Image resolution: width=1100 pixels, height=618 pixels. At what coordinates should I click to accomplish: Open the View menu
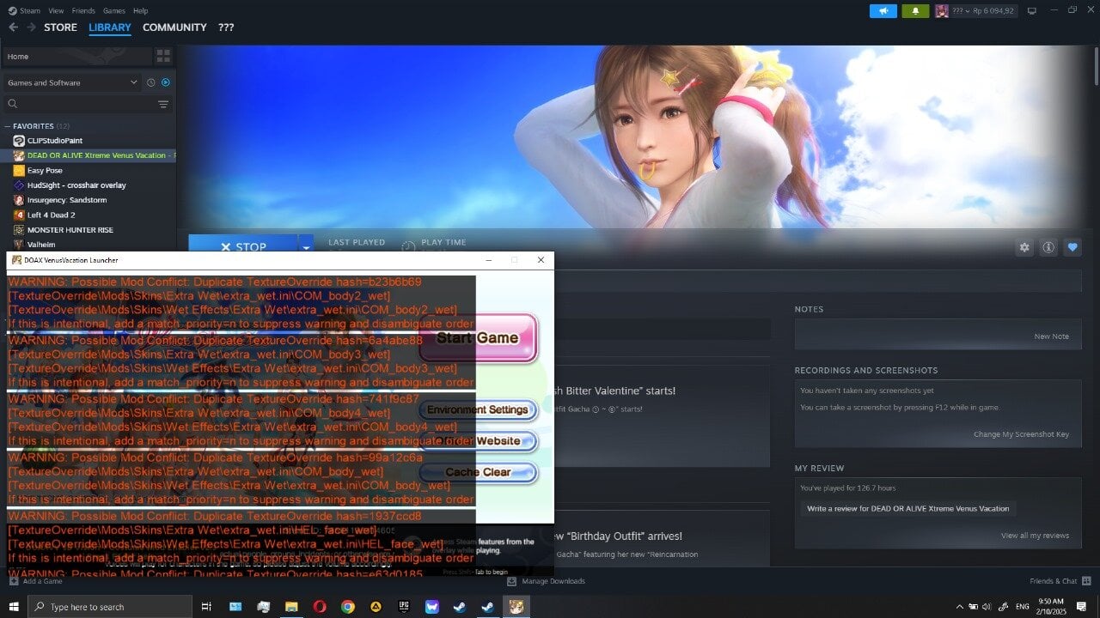pos(56,11)
